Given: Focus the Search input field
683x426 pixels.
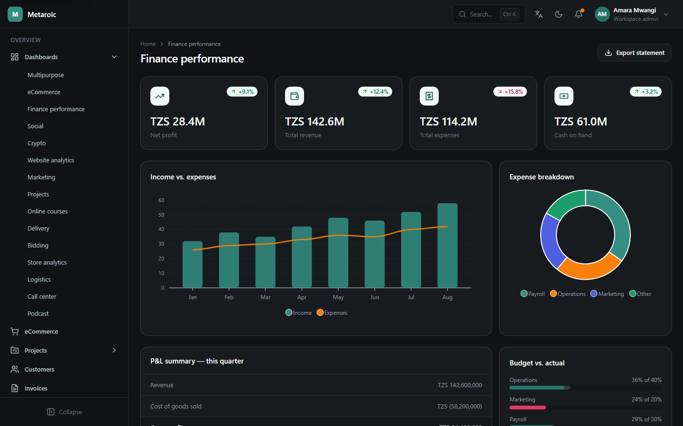Looking at the screenshot, I should [x=489, y=14].
